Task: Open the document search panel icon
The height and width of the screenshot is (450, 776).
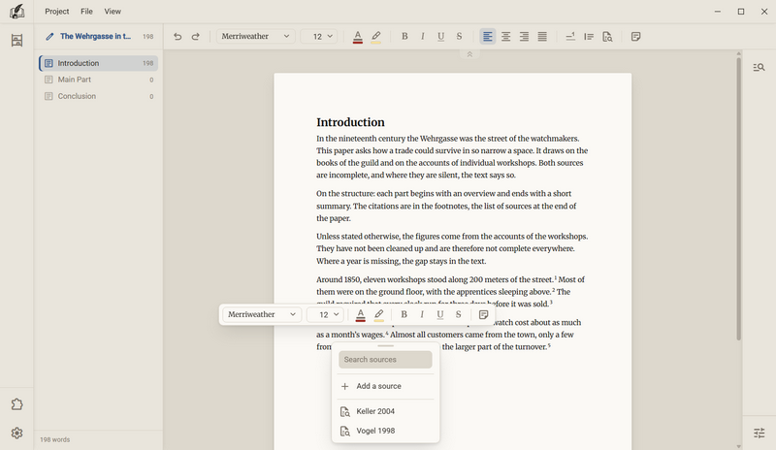Action: [759, 67]
